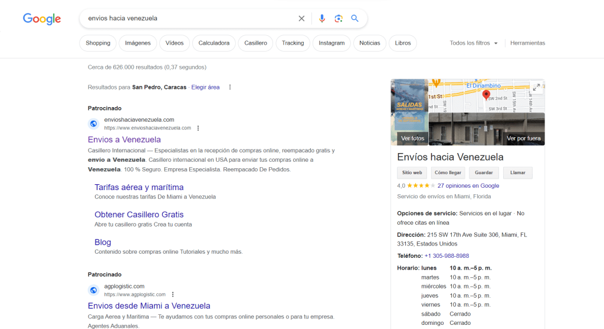This screenshot has width=604, height=329.
Task: Click the envioshaciavenezuela.com globe favicon
Action: pyautogui.click(x=94, y=124)
